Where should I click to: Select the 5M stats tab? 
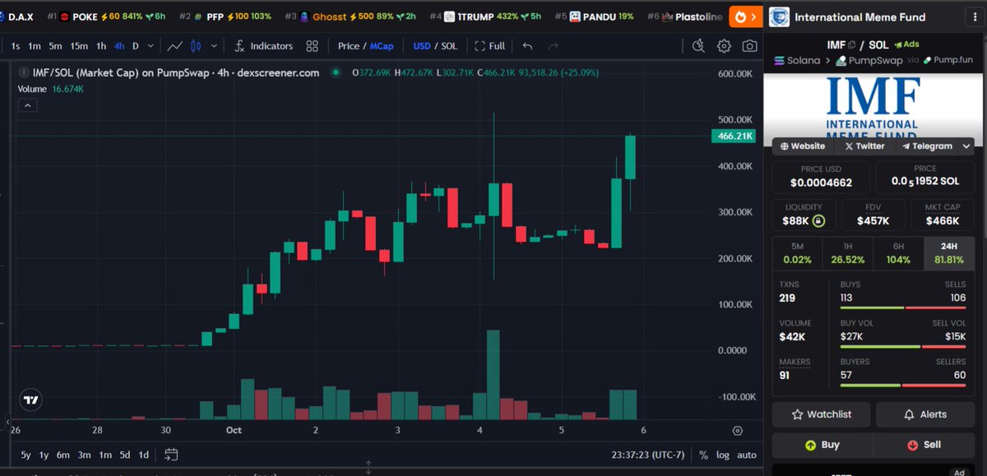click(797, 252)
